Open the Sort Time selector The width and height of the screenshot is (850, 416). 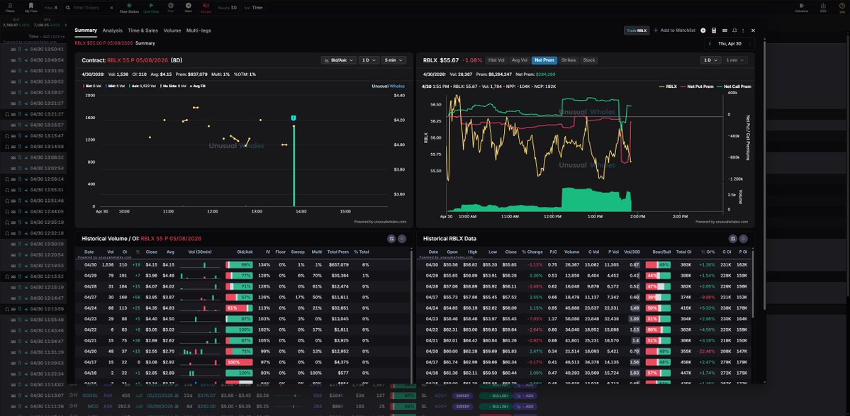point(254,8)
